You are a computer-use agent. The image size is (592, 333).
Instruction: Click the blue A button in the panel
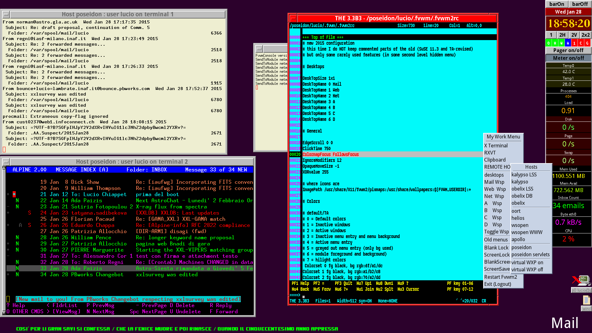point(568,43)
